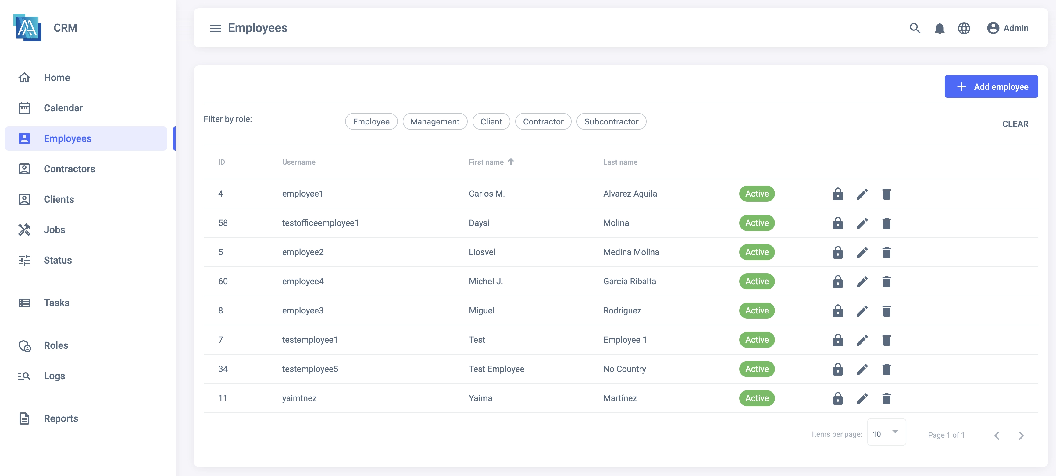Screen dimensions: 1056x476
Task: Delete employee2 using trash icon
Action: [x=886, y=252]
